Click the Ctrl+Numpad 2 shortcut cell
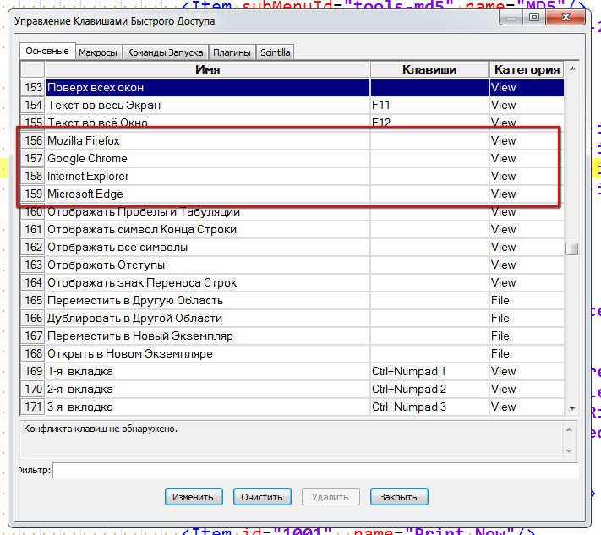 [x=429, y=389]
